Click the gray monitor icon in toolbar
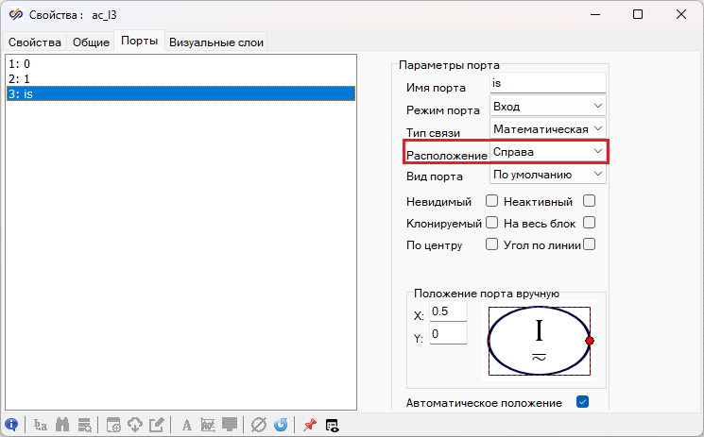Image resolution: width=704 pixels, height=437 pixels. click(230, 425)
